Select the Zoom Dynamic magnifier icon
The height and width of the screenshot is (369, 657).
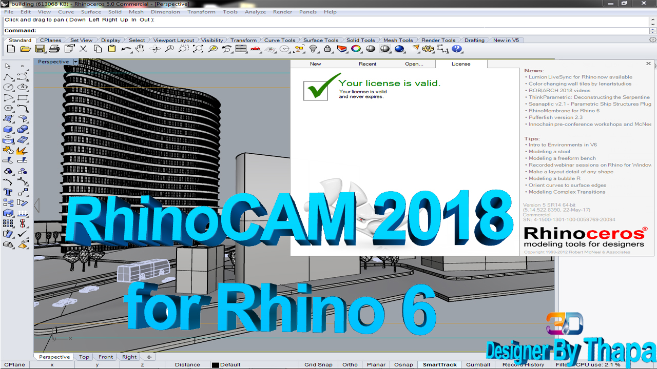(x=169, y=49)
